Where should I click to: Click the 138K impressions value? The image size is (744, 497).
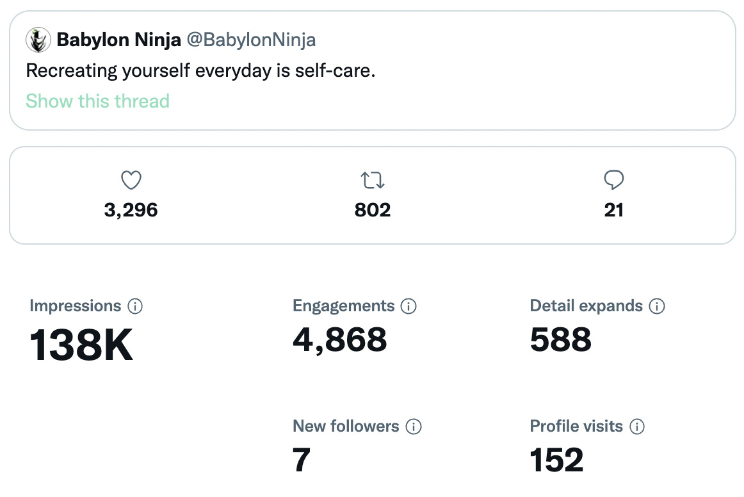tap(81, 346)
